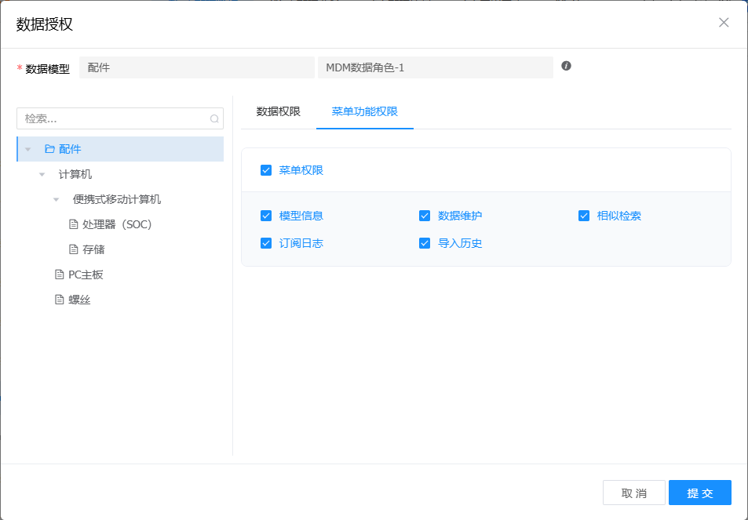748x520 pixels.
Task: Disable the 相似检索 checkbox
Action: point(584,216)
